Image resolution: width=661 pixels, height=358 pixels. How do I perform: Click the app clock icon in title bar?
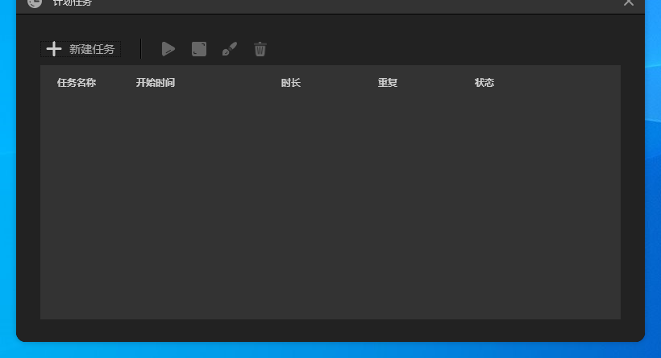pos(35,2)
